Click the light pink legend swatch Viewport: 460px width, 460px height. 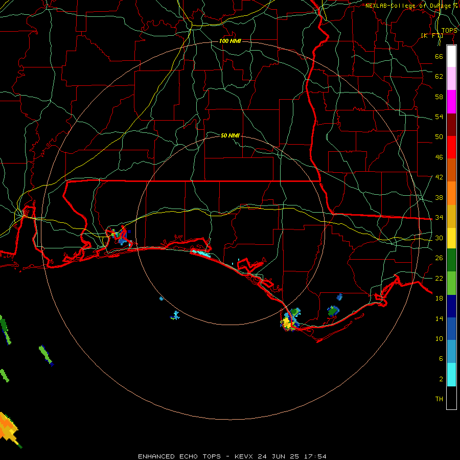click(451, 78)
